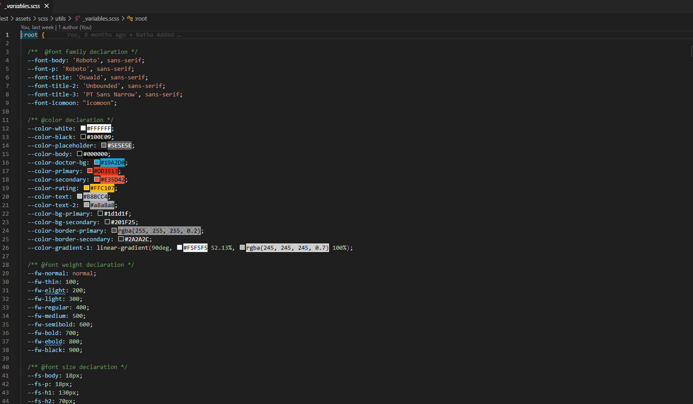The image size is (693, 404).
Task: Select the _variables.scss editor tab
Action: coord(26,6)
